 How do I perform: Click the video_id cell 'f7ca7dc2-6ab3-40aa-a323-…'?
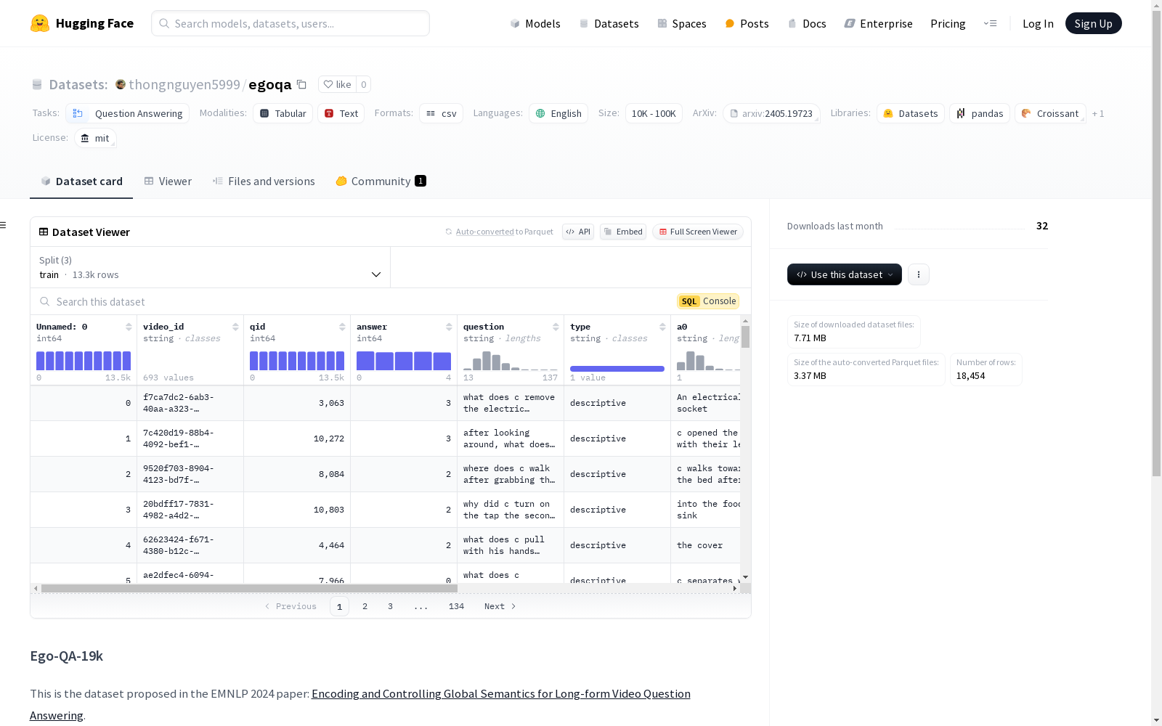pos(190,403)
